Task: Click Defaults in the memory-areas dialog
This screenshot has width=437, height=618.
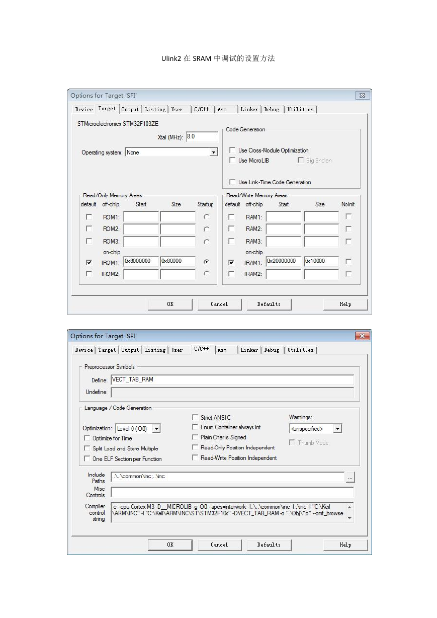Action: click(x=269, y=304)
